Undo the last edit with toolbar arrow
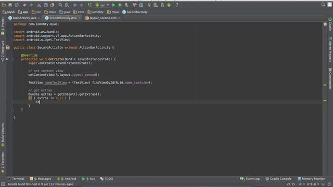 (x=24, y=5)
